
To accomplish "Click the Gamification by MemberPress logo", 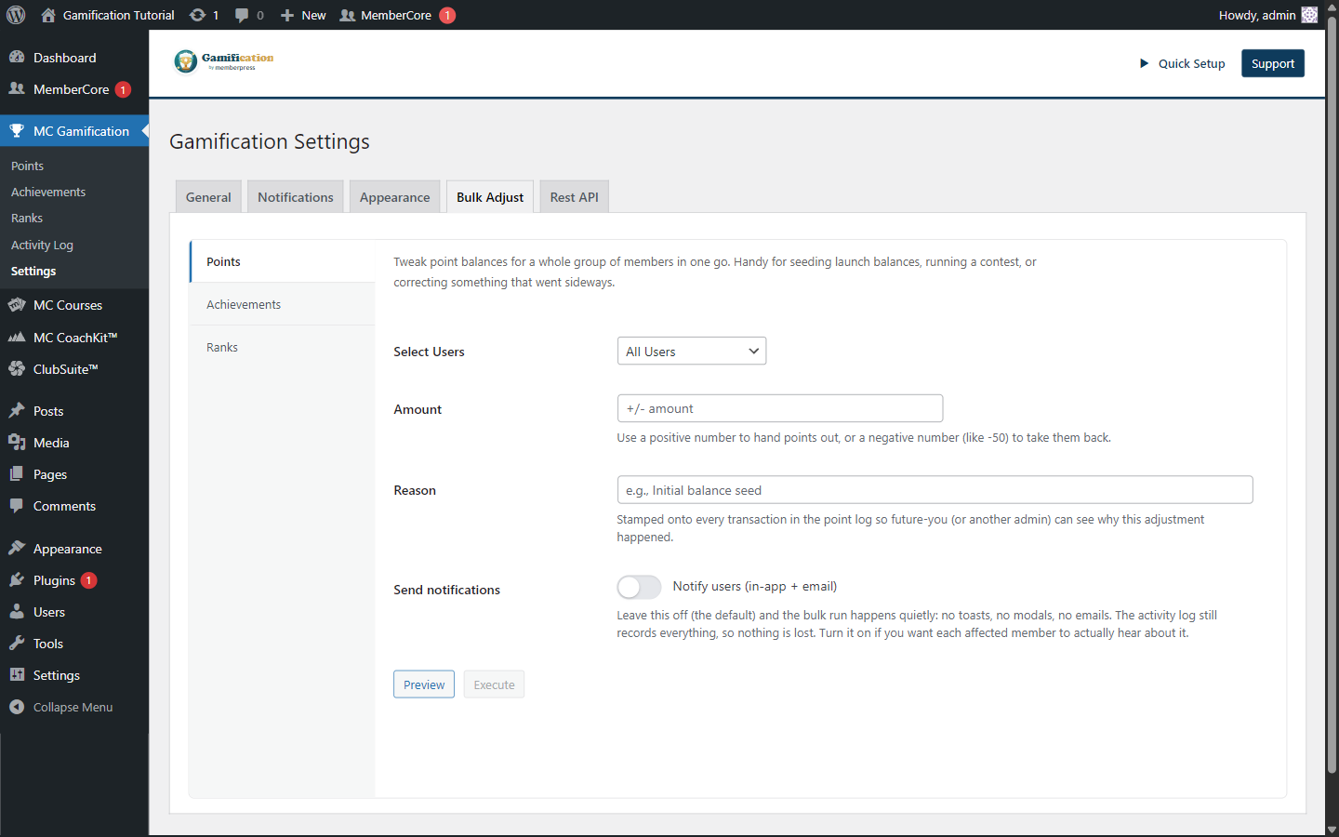I will (224, 61).
